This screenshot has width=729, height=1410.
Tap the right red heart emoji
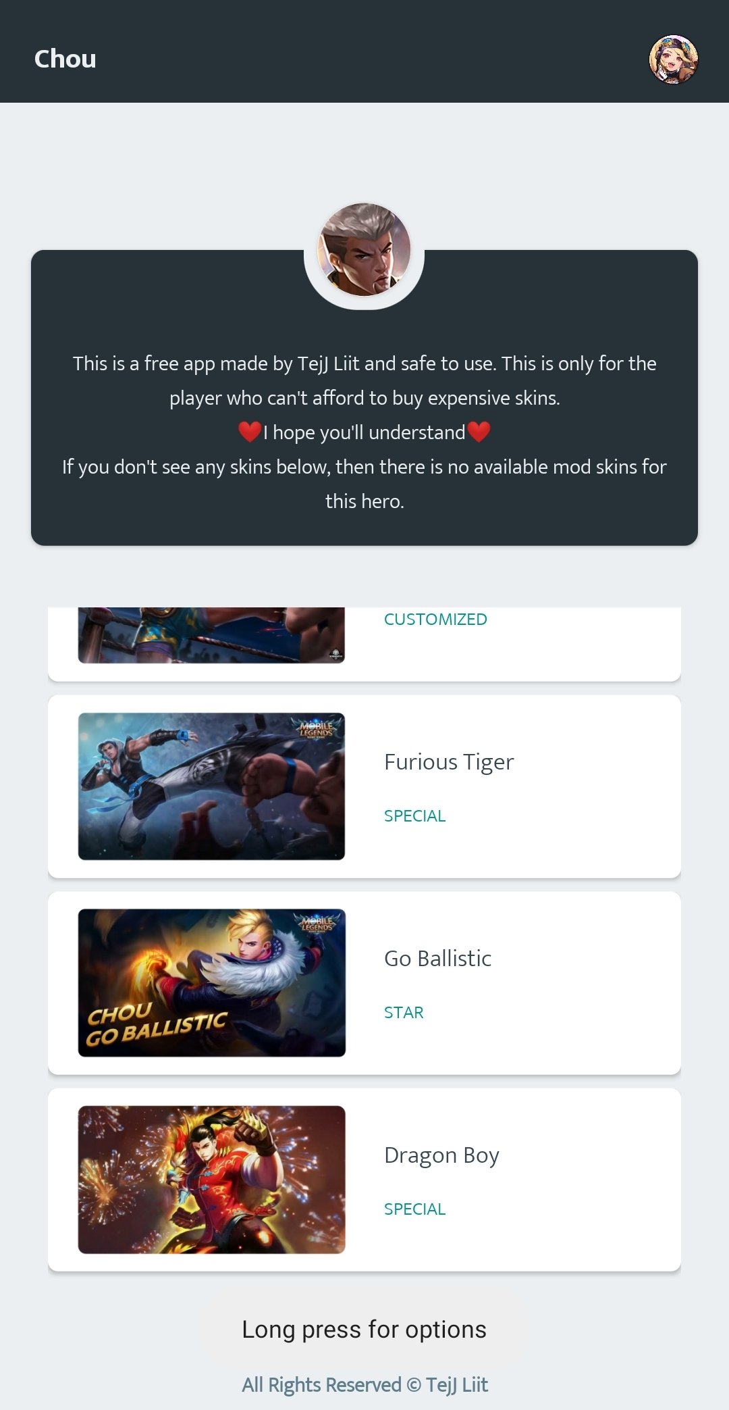[x=479, y=432]
